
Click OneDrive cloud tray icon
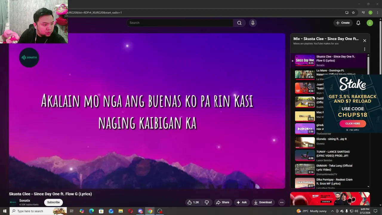(342, 211)
